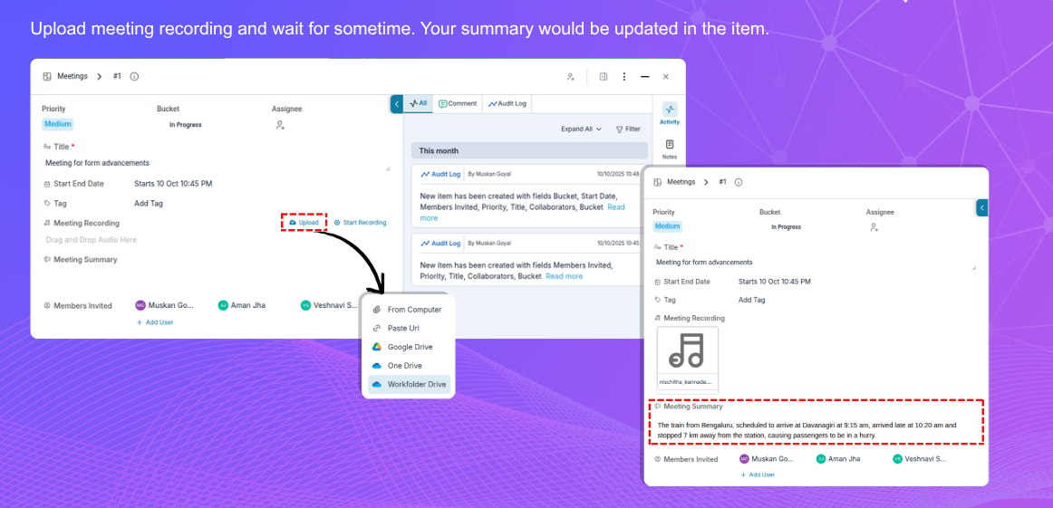
Task: Toggle the side panel layout icon
Action: [604, 77]
